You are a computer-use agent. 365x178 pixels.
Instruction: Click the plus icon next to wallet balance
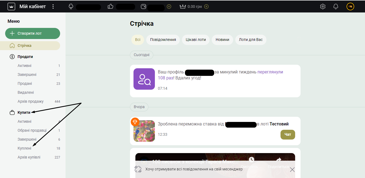click(169, 7)
